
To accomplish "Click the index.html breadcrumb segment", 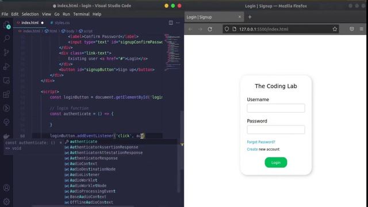I will [29, 31].
